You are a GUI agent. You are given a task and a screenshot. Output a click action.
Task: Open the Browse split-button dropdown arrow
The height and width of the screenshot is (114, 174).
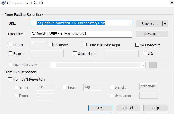pos(165,23)
